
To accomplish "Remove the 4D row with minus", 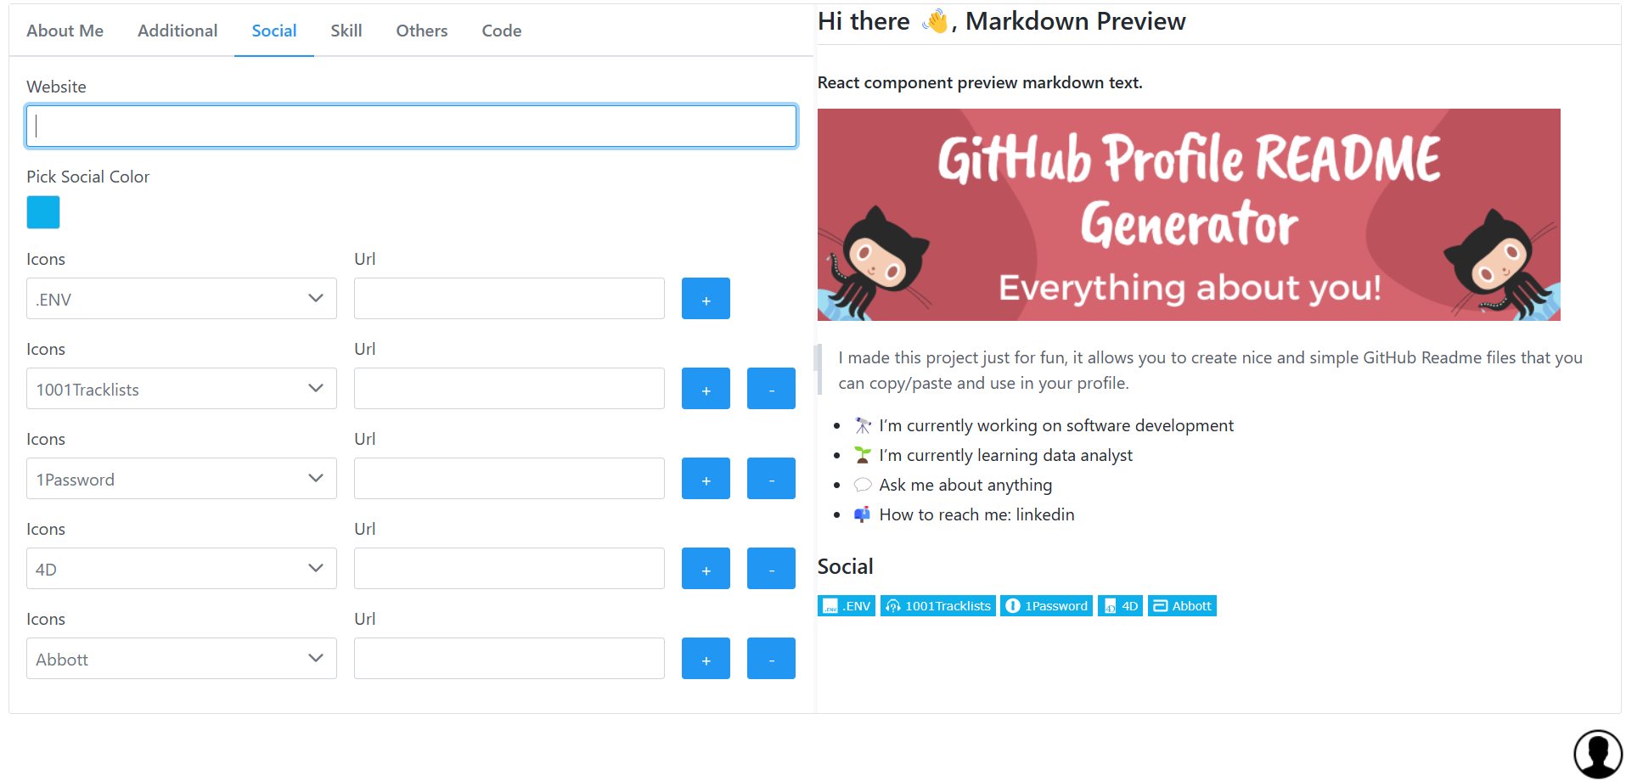I will pos(771,569).
